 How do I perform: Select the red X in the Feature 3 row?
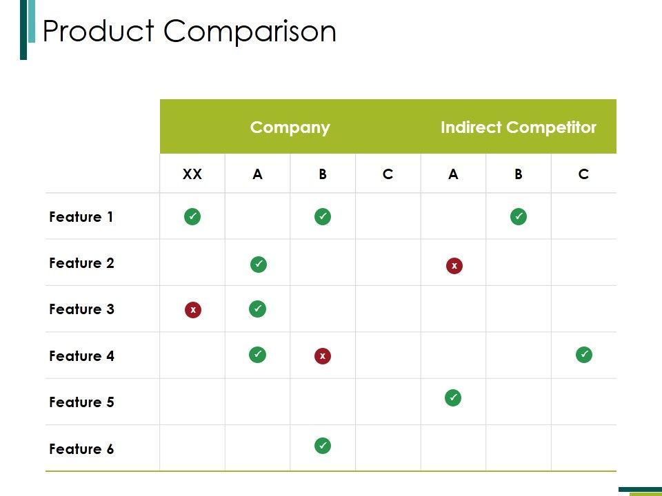click(x=193, y=310)
